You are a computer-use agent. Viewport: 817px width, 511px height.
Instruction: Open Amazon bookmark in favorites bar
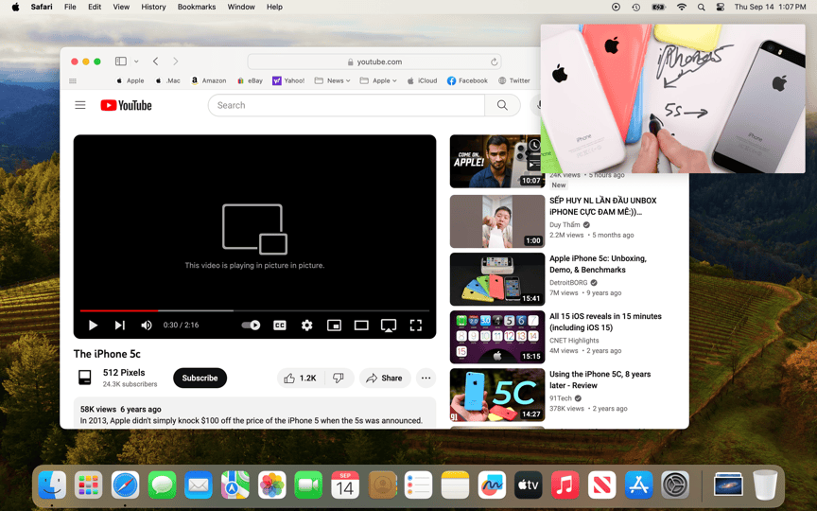(208, 80)
